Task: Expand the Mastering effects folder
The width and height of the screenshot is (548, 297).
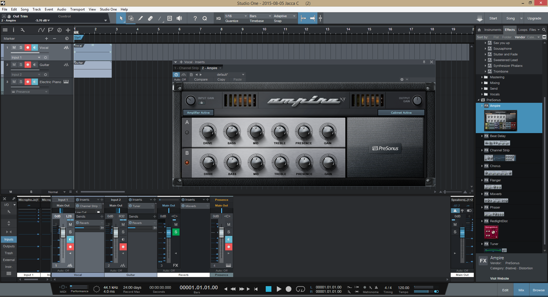Action: (482, 77)
